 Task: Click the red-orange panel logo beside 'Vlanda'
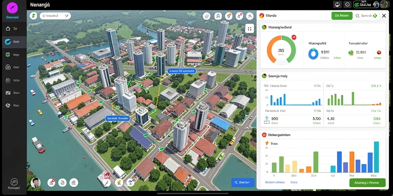262,16
